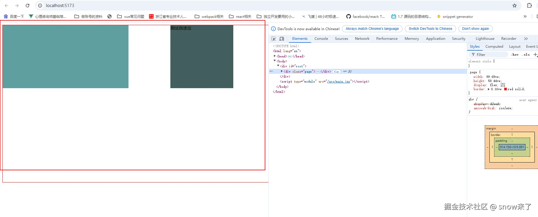Toggle the device toolbar icon
The width and height of the screenshot is (538, 217).
pos(282,39)
